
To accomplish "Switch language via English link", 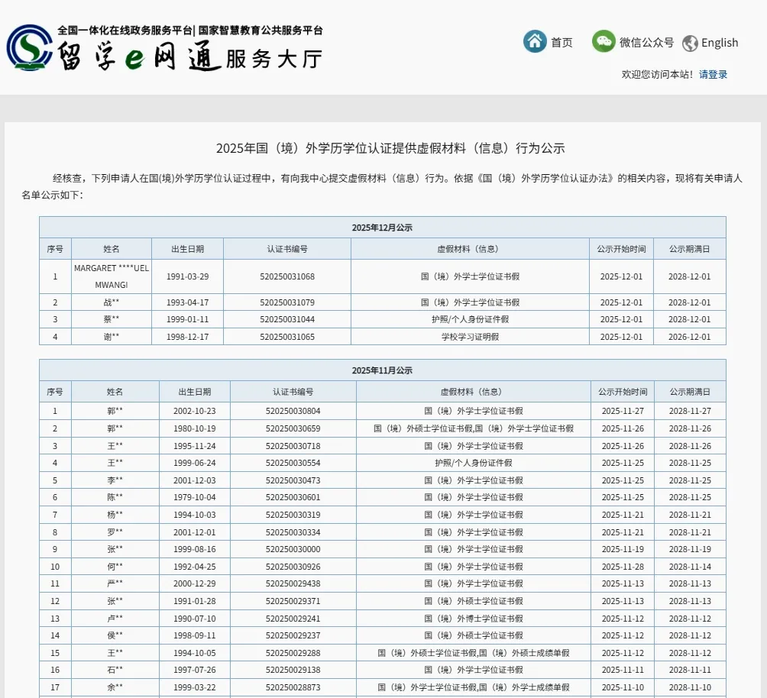I will coord(720,43).
